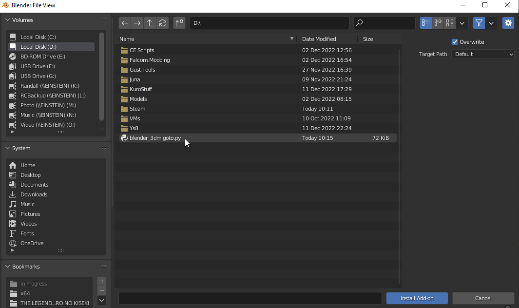Remove bookmark with minus button

click(102, 290)
